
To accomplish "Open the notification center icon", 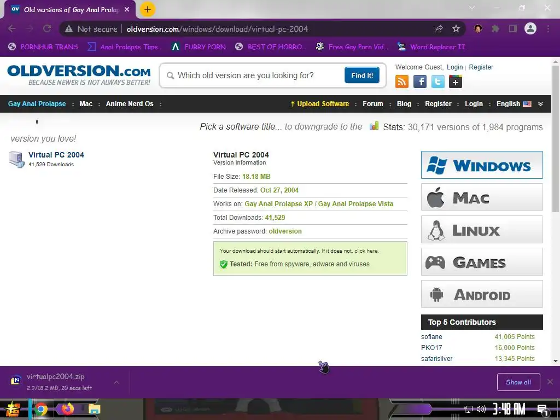I will pos(543,410).
